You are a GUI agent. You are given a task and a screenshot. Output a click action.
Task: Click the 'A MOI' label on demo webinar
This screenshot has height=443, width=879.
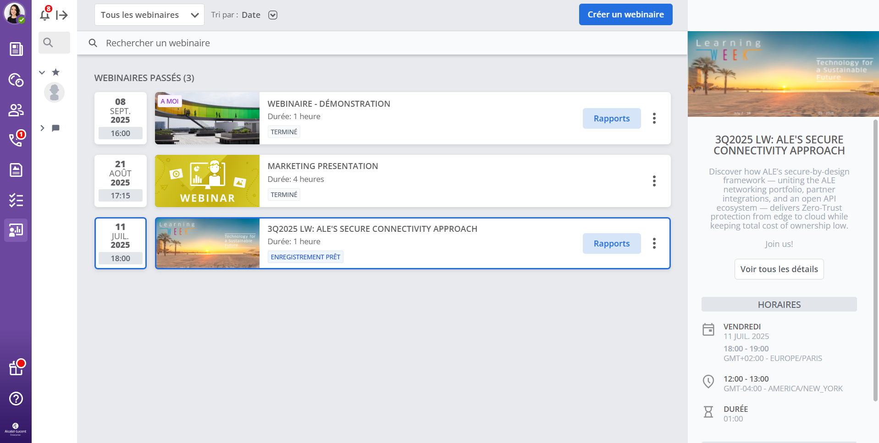coord(170,101)
